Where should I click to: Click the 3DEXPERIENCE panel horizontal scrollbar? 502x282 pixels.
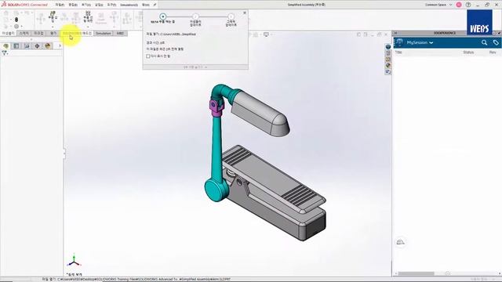pyautogui.click(x=417, y=273)
